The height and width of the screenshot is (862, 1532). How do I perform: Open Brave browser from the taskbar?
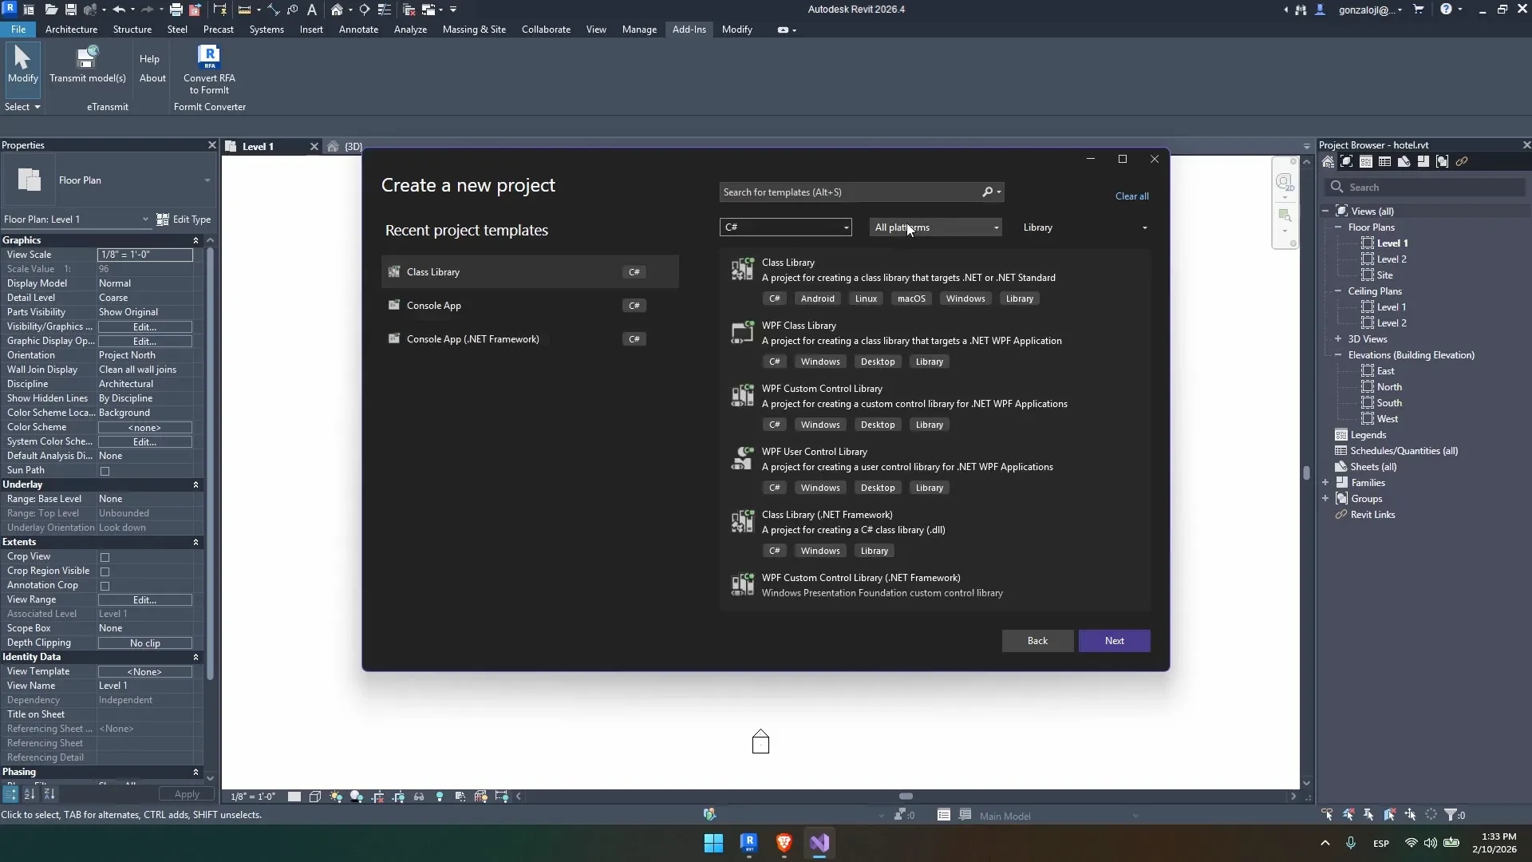point(784,843)
